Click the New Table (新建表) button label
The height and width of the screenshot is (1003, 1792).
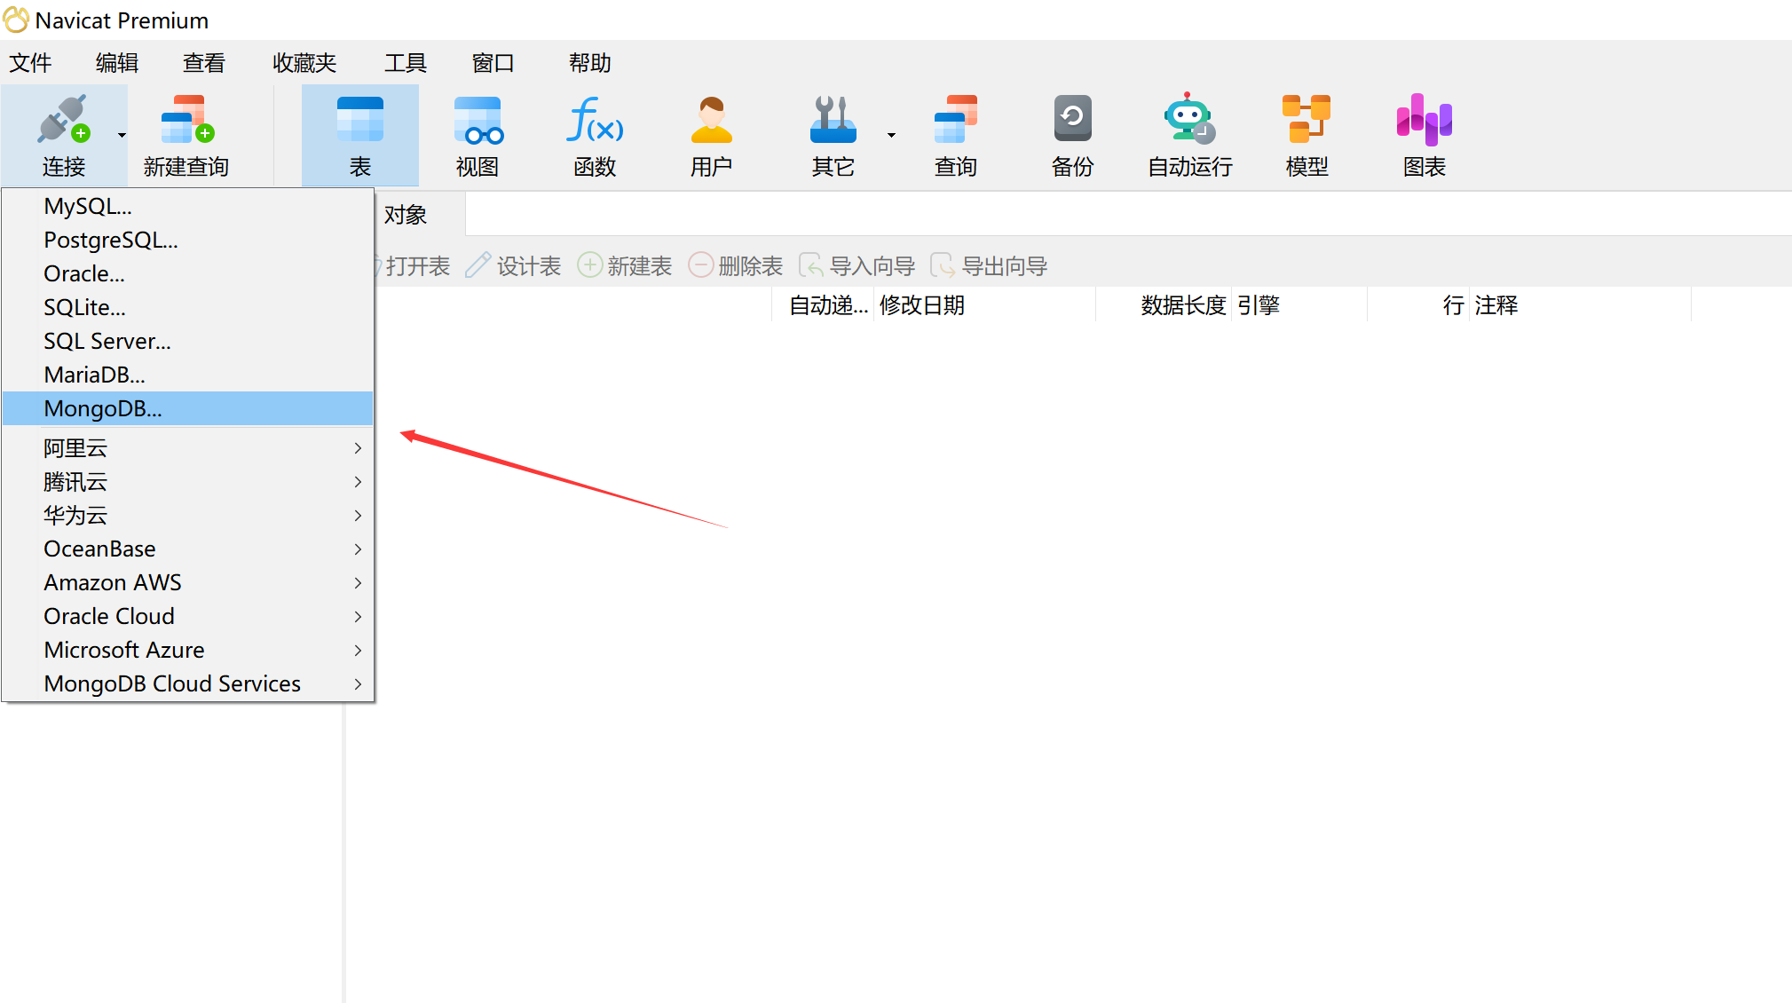(x=640, y=265)
